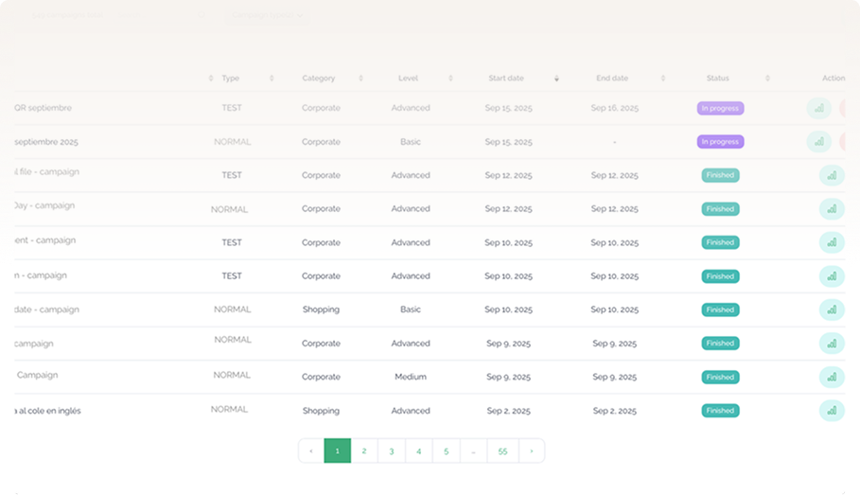Jump to page 2
860x495 pixels.
(x=364, y=451)
